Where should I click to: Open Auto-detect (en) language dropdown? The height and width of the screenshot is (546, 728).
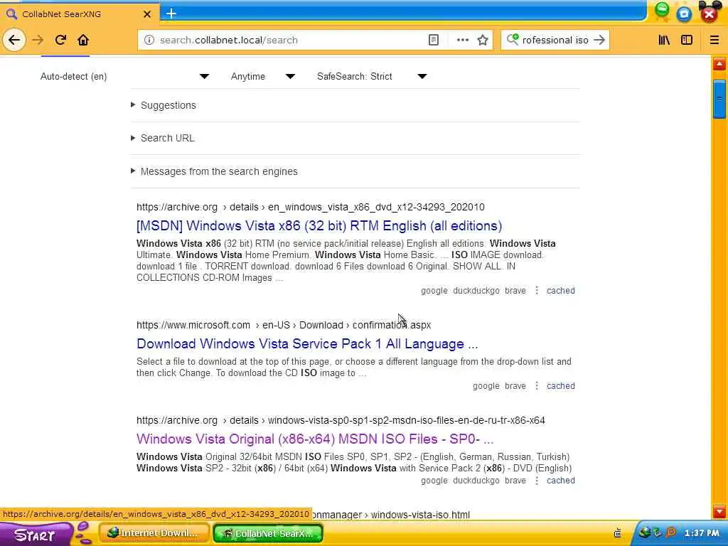[x=124, y=76]
